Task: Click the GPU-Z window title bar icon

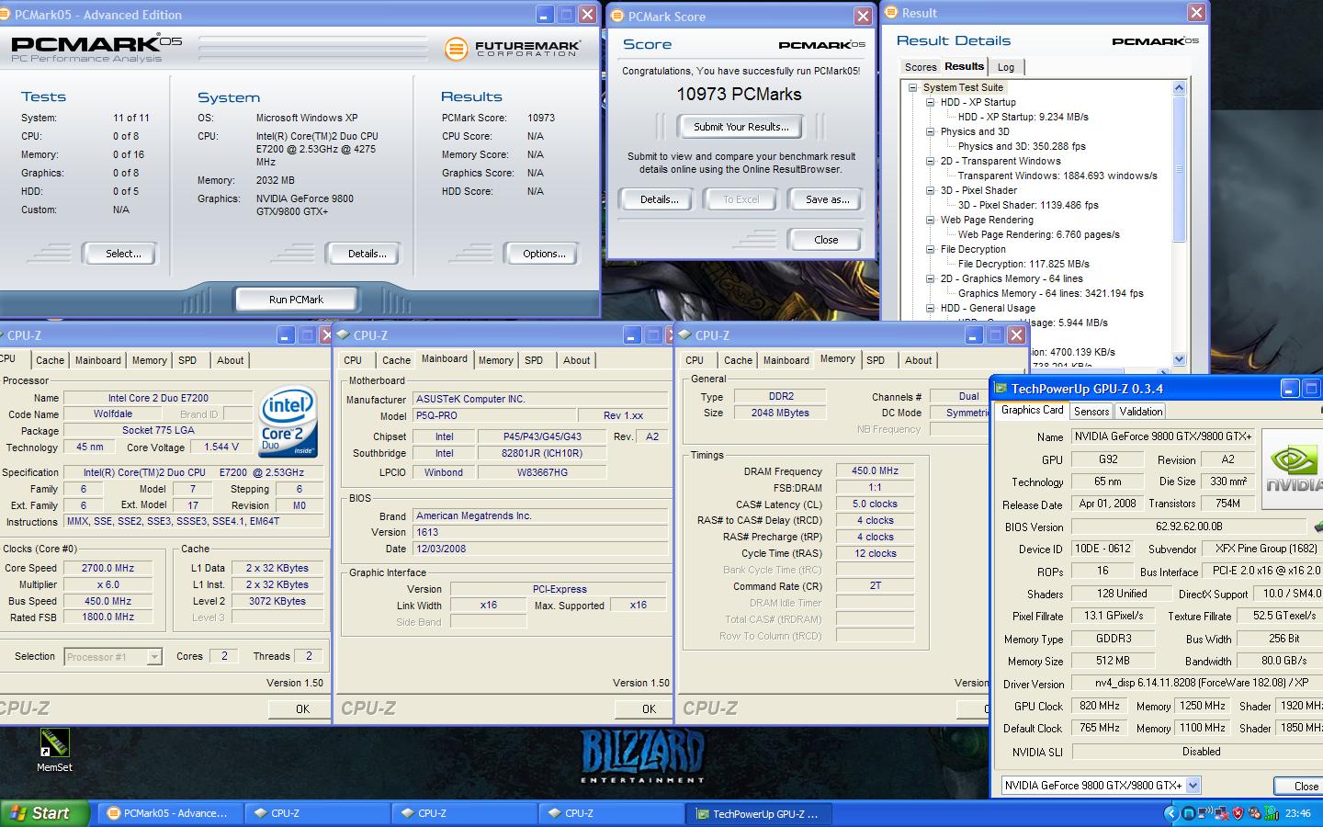Action: (1001, 389)
